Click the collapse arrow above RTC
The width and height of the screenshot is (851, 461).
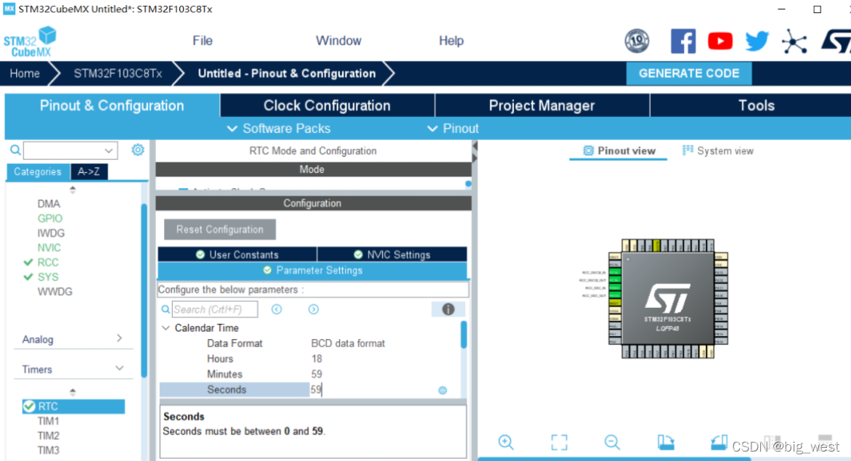pos(73,391)
